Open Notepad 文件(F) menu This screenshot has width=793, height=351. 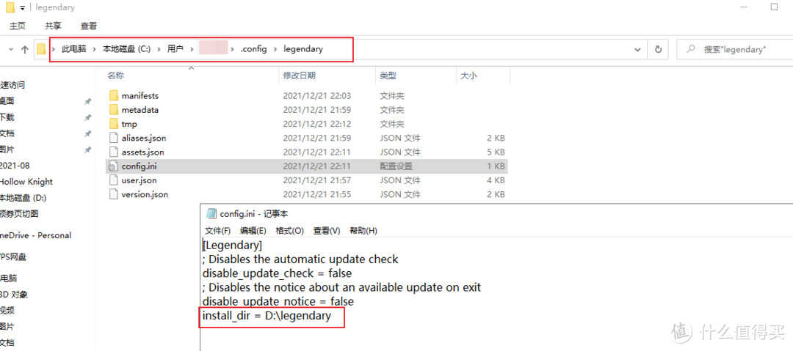point(218,231)
